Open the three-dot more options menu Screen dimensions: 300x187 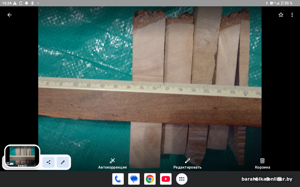click(x=292, y=15)
